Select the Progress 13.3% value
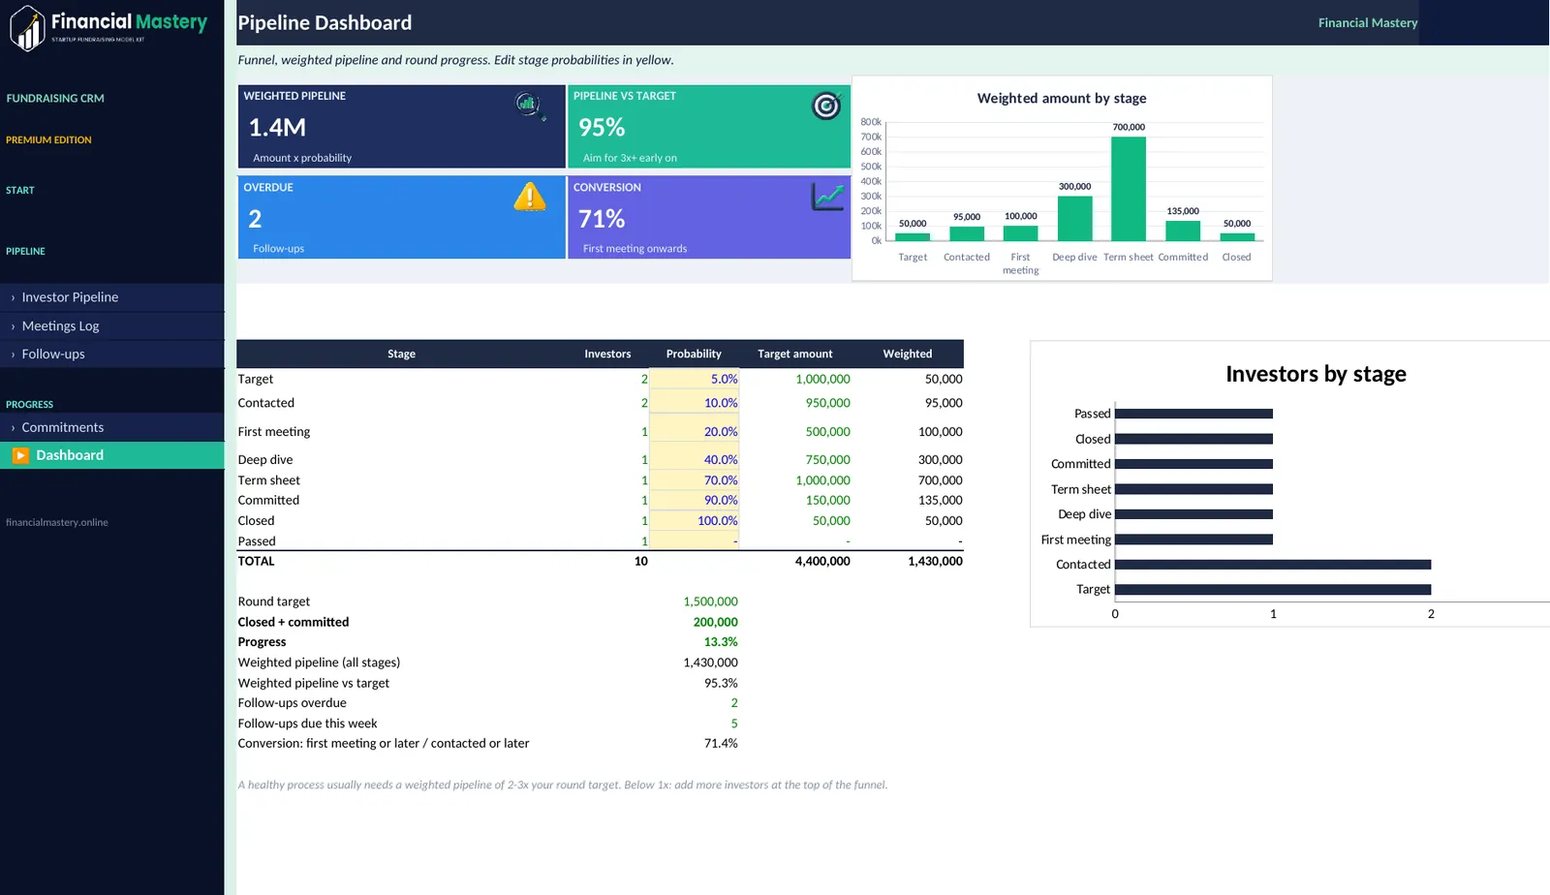Screen dimensions: 1550x895 [721, 642]
